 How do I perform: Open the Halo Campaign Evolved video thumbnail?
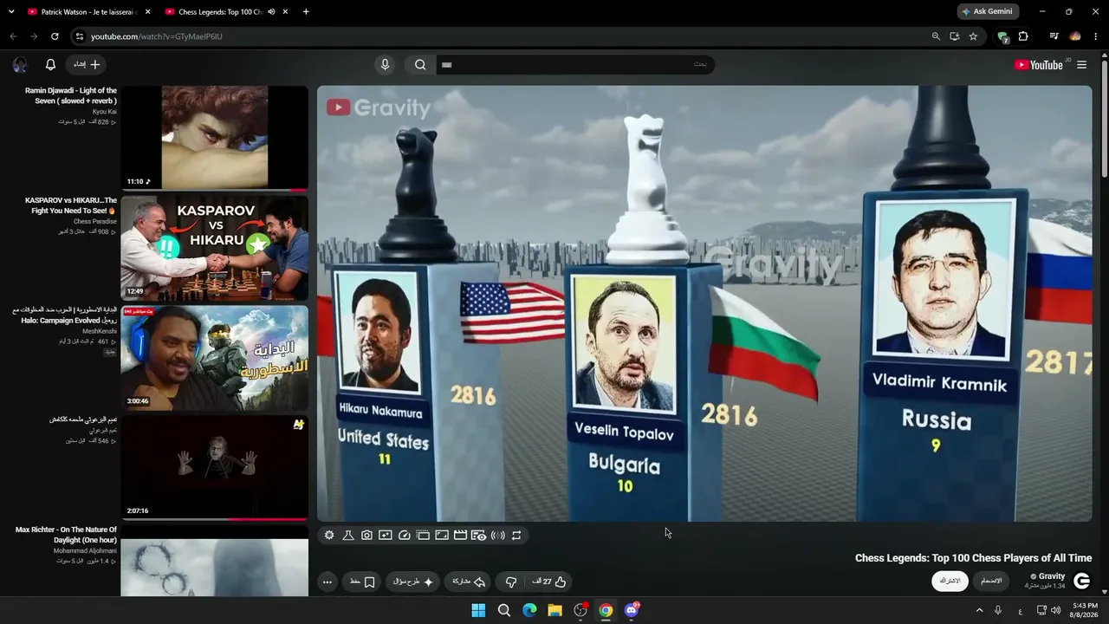(x=214, y=358)
